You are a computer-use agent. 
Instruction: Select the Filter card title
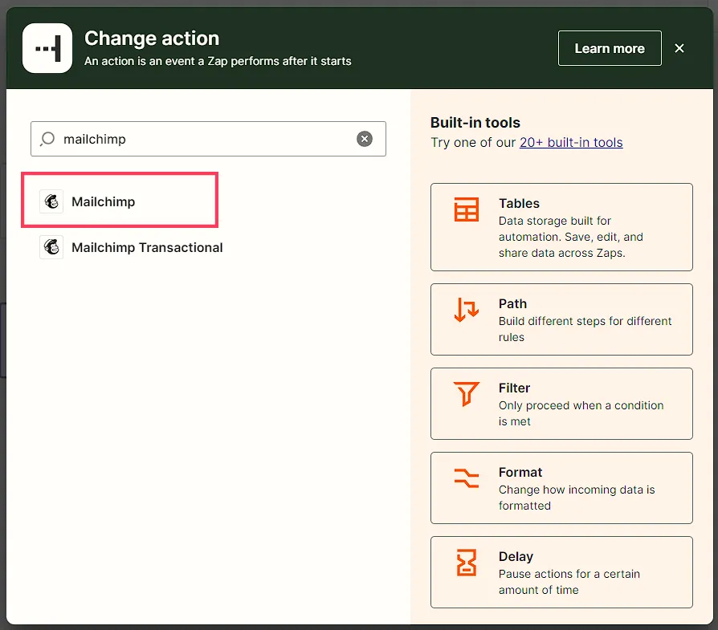point(514,388)
